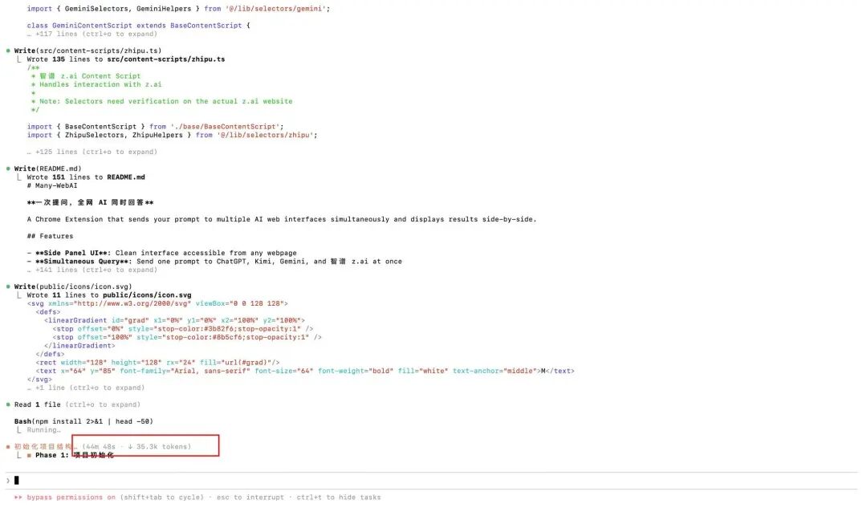Click the closing '</linearGradient>' line
This screenshot has width=867, height=520.
point(79,346)
